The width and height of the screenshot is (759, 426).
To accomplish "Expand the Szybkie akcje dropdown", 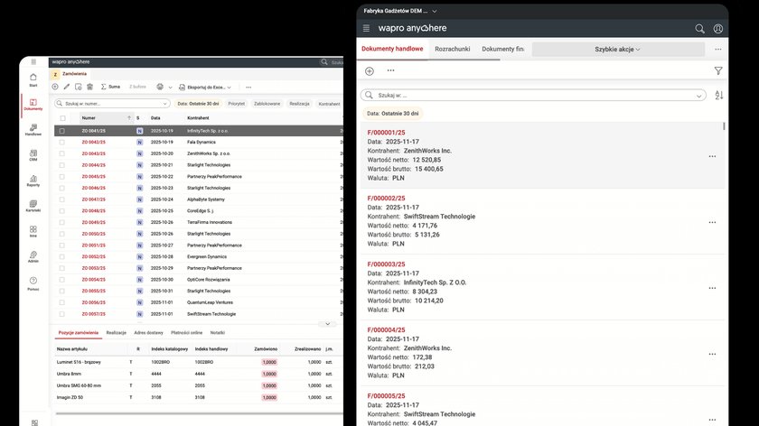I will tap(617, 49).
